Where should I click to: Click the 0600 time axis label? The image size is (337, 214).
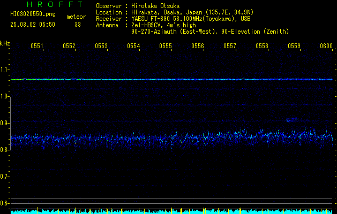click(326, 45)
